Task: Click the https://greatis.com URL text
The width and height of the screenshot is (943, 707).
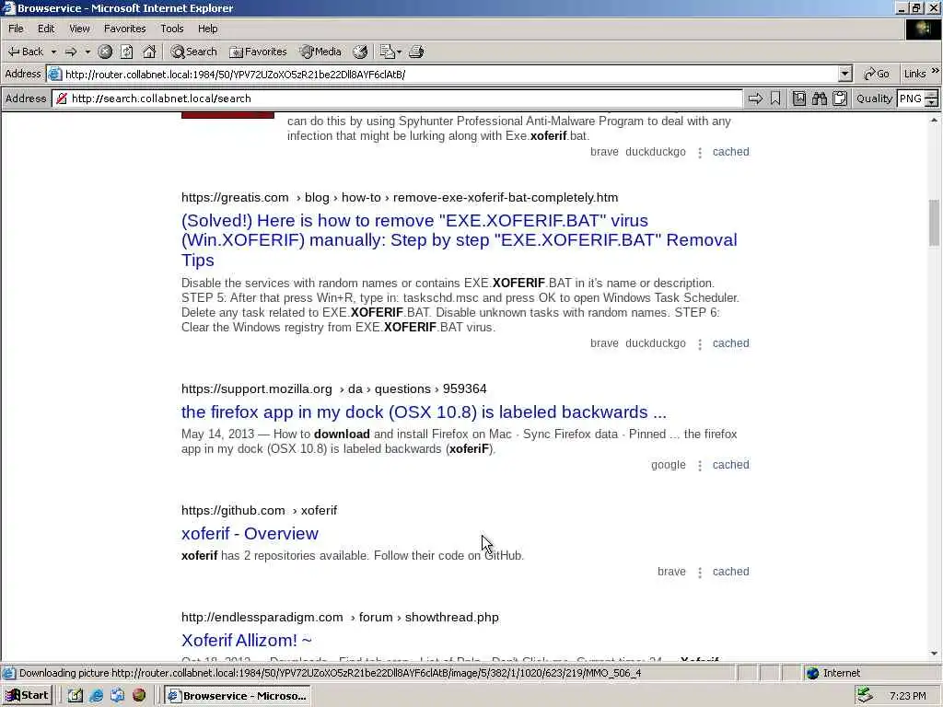Action: (235, 197)
